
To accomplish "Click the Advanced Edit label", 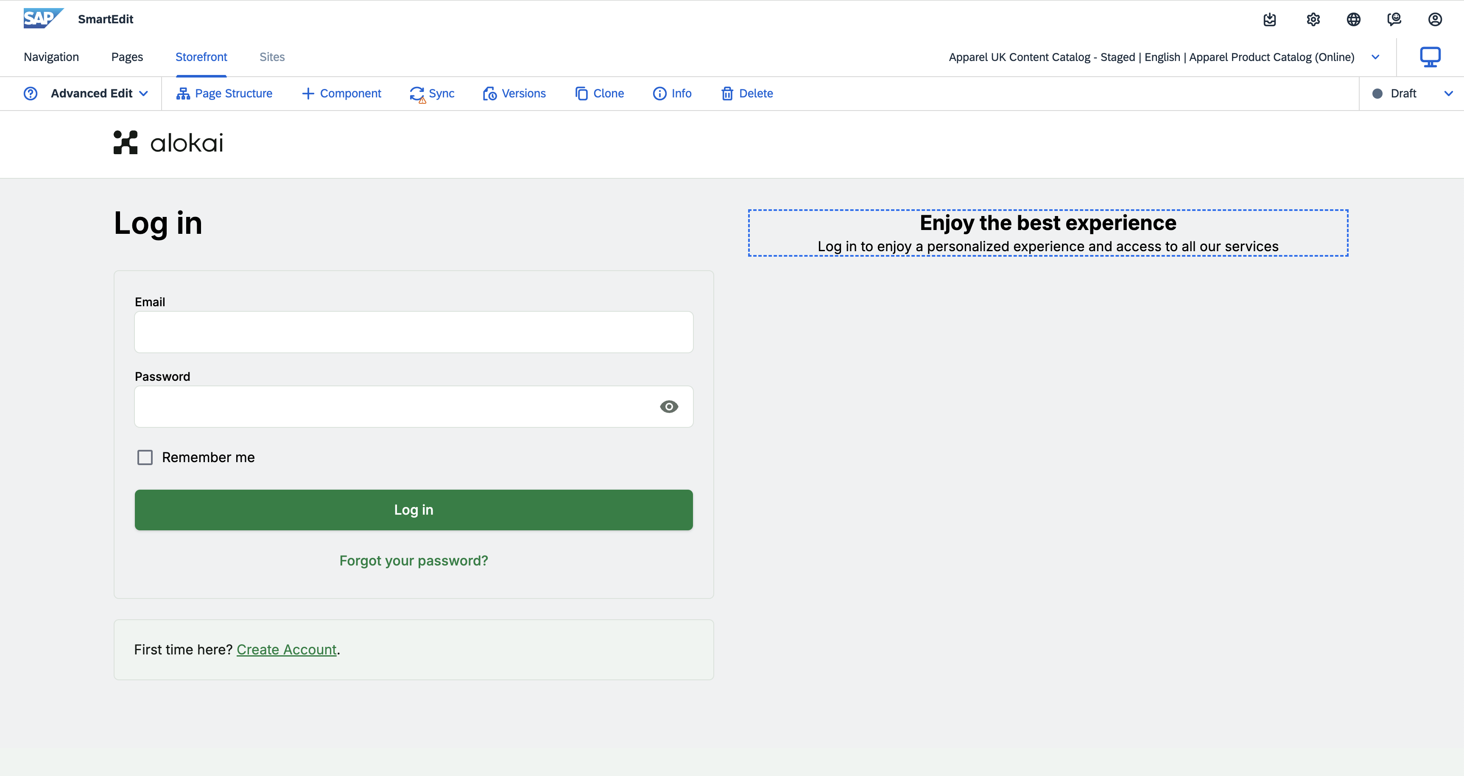I will tap(92, 94).
